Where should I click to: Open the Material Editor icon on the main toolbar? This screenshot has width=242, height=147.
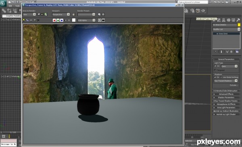[186, 10]
